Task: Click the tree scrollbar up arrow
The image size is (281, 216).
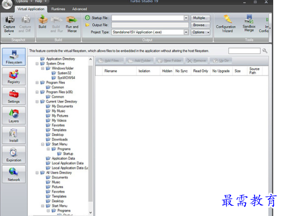Action: point(91,59)
